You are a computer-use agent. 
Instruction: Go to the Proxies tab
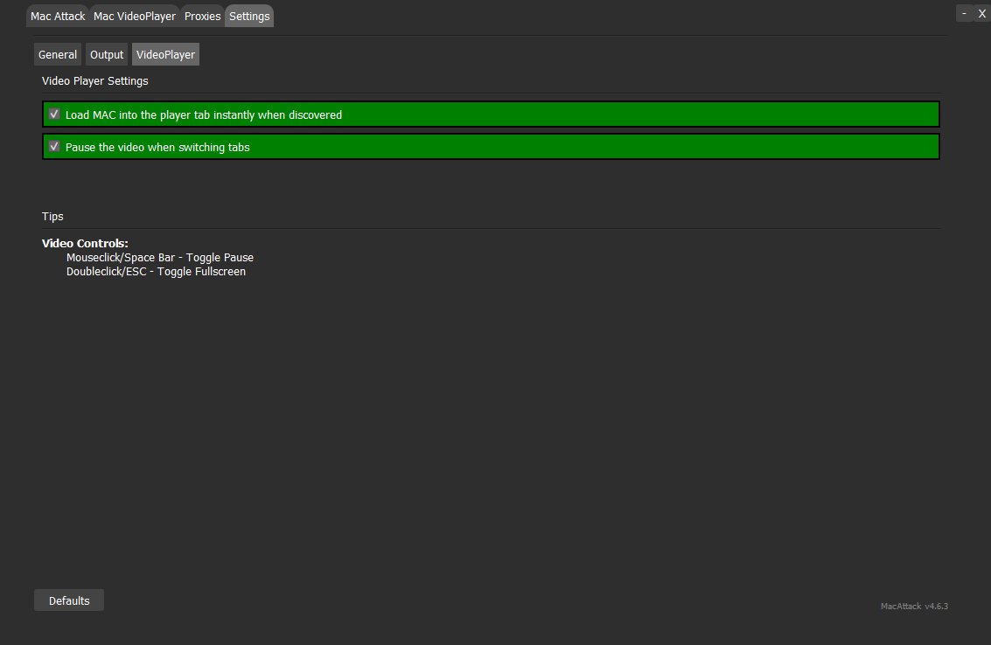pyautogui.click(x=202, y=17)
